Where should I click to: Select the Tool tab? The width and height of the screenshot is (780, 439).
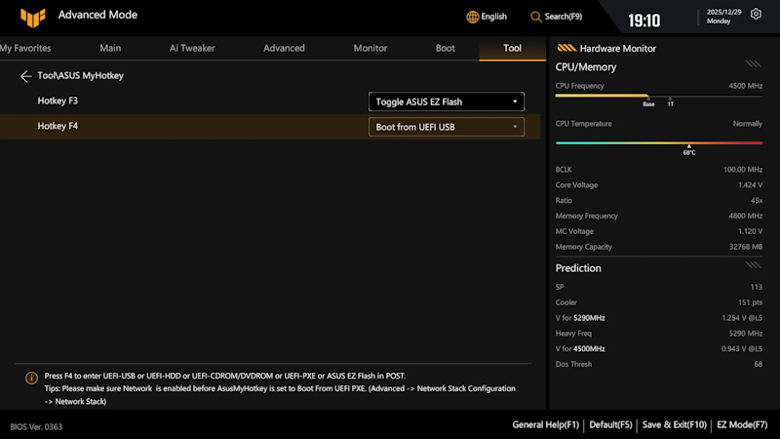(513, 48)
